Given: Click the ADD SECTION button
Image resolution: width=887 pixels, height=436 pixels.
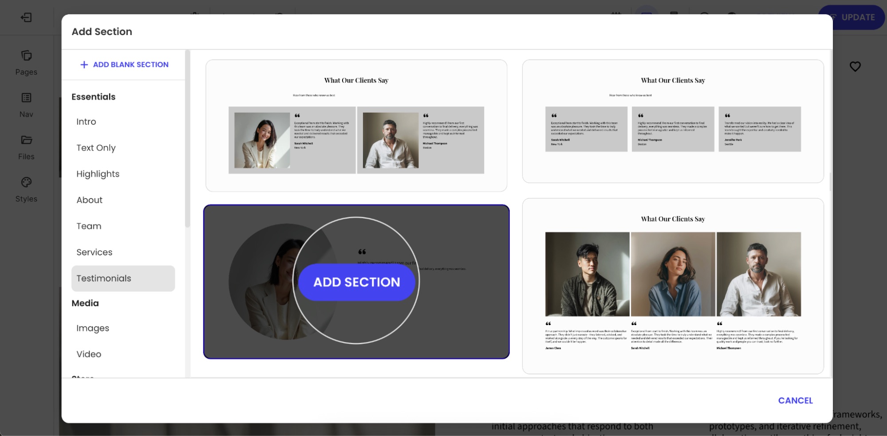Looking at the screenshot, I should 356,282.
